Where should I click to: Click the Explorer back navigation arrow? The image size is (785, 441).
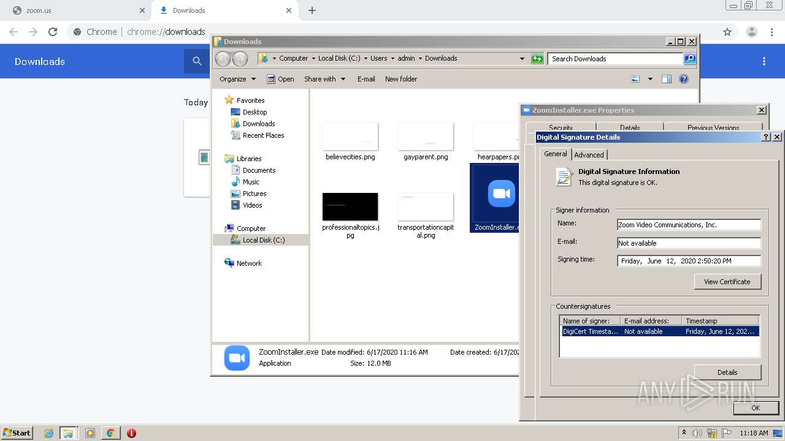tap(223, 59)
